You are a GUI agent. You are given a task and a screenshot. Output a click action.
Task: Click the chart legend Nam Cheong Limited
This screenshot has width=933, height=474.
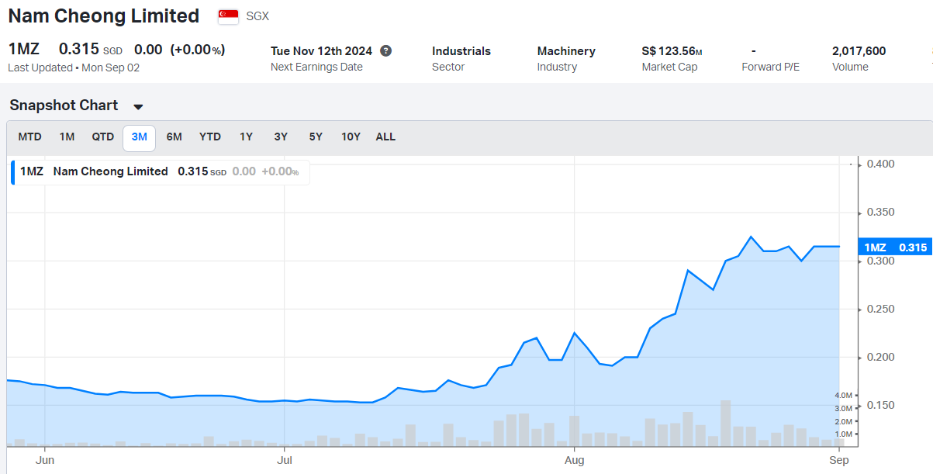click(110, 171)
